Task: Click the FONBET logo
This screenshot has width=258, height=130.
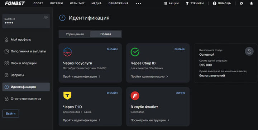Action: pos(15,3)
